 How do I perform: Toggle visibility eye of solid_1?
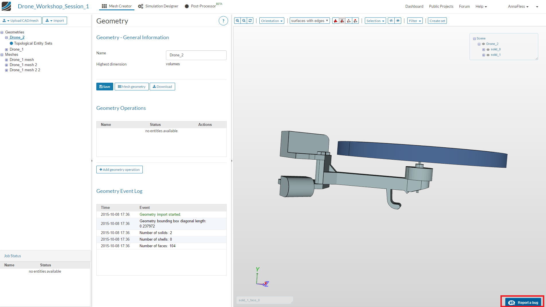pyautogui.click(x=488, y=55)
